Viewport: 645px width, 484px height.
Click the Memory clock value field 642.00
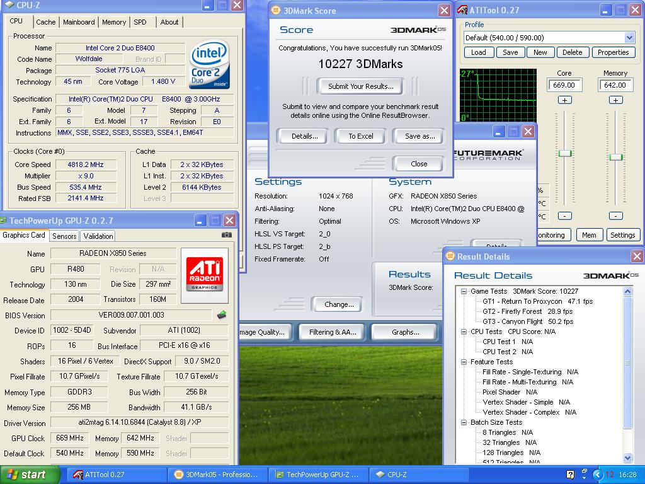(615, 85)
